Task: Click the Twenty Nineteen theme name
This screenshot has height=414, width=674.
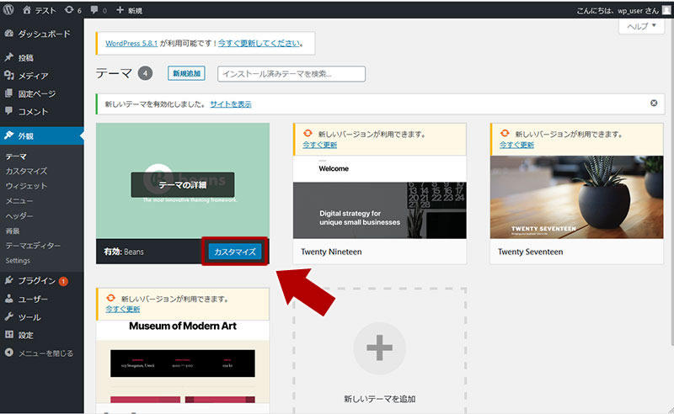Action: pyautogui.click(x=331, y=252)
